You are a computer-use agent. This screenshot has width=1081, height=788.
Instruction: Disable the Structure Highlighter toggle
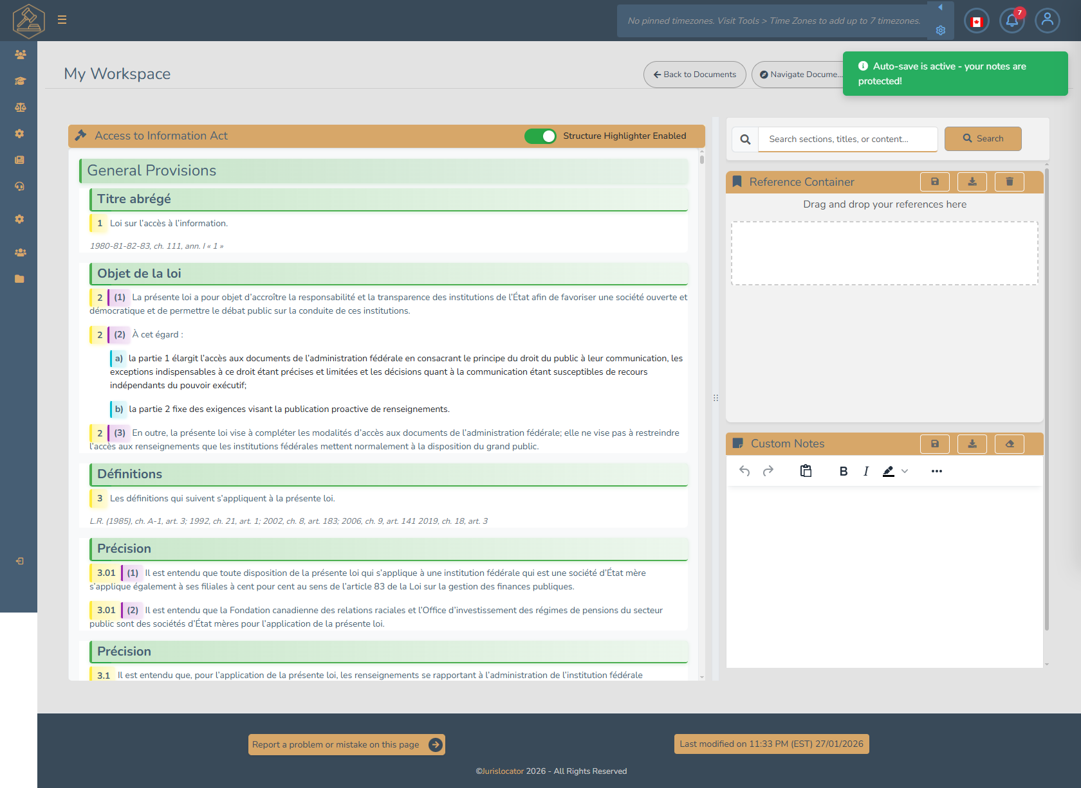(540, 136)
